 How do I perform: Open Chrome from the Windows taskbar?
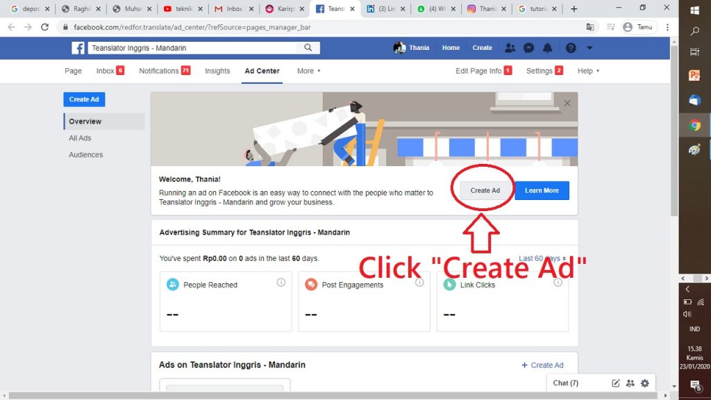click(695, 126)
